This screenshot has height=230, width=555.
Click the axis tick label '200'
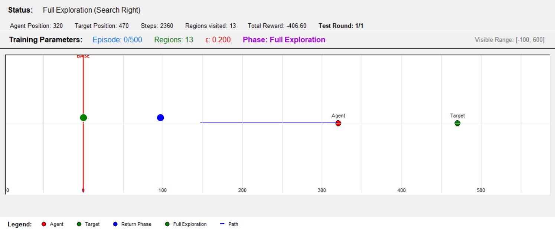(242, 190)
